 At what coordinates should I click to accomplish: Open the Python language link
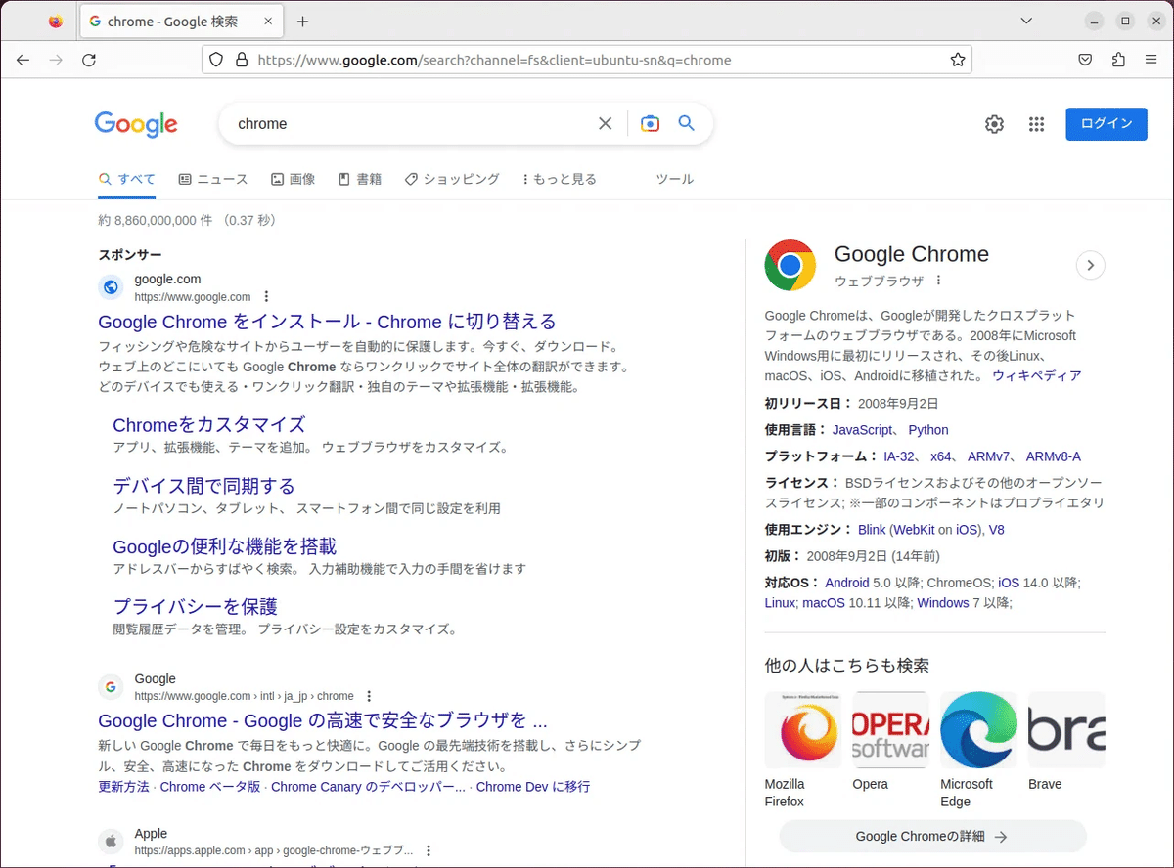(928, 430)
